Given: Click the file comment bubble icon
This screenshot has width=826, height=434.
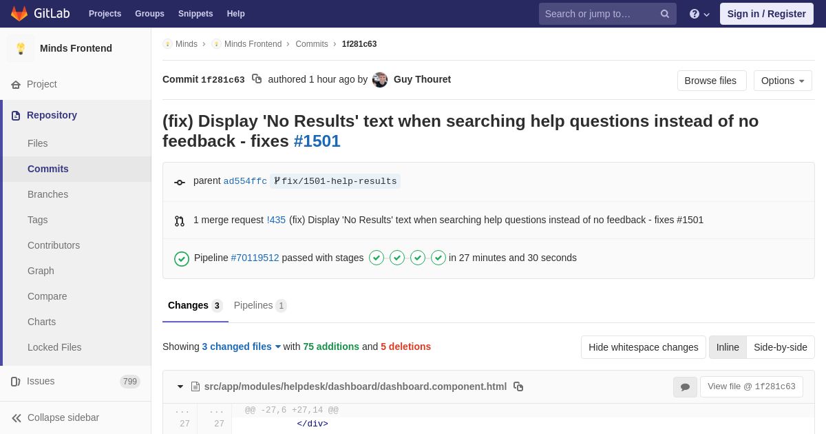Looking at the screenshot, I should pyautogui.click(x=685, y=387).
